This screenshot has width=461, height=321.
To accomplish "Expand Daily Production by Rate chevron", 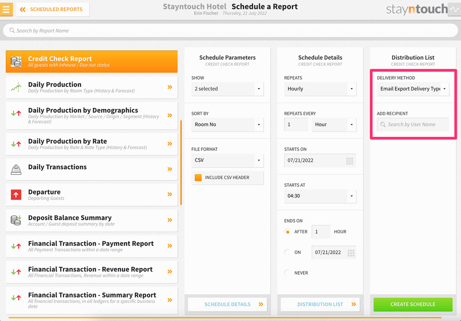I will click(x=170, y=144).
